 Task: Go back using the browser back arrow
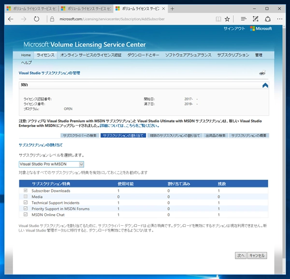pos(11,19)
